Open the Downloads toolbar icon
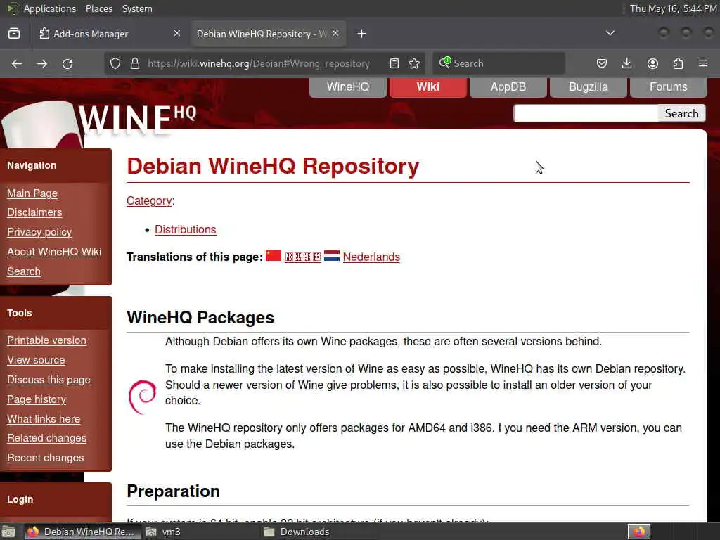The height and width of the screenshot is (540, 720). pyautogui.click(x=626, y=63)
